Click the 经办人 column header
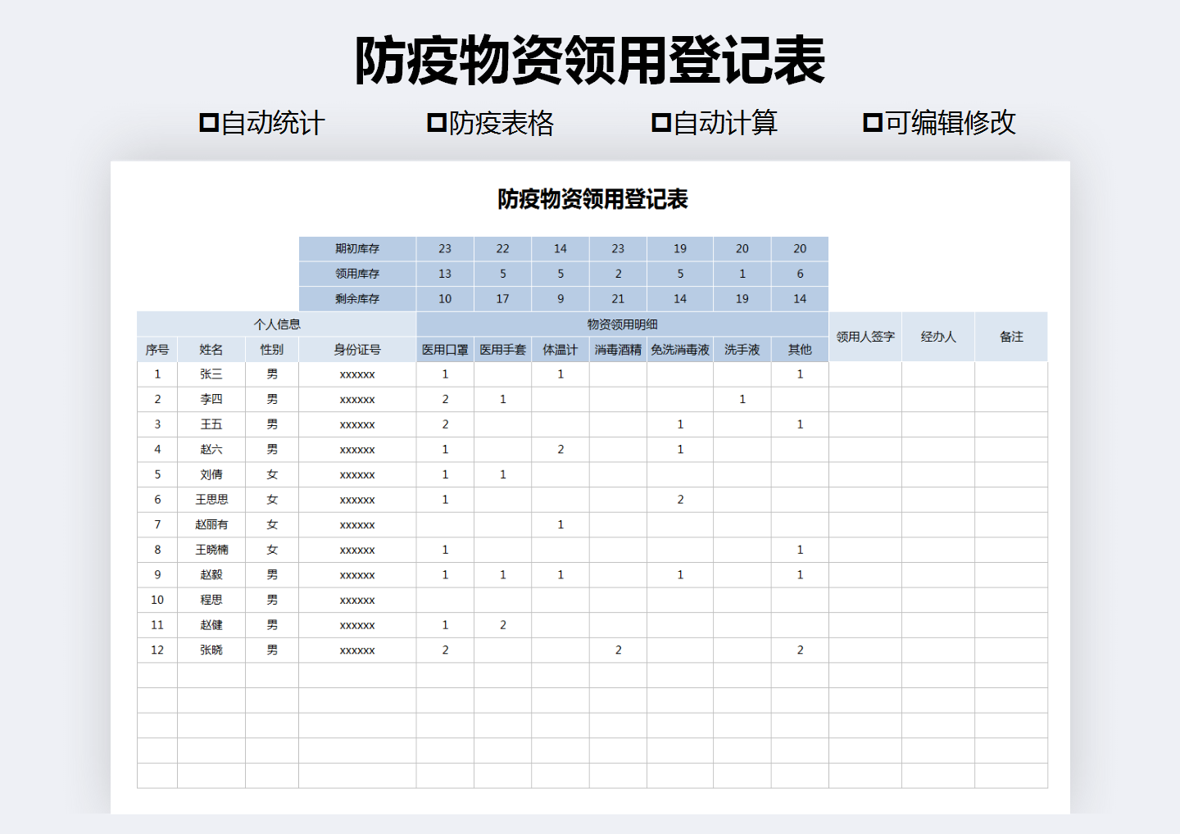Screen dimensions: 1180x834 [x=937, y=336]
